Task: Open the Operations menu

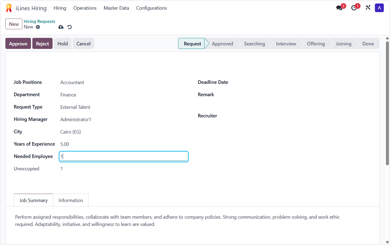Action: click(x=85, y=8)
